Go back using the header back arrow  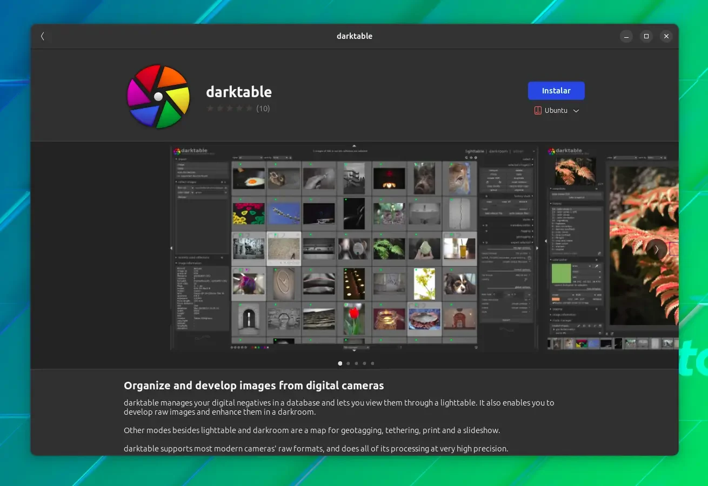click(43, 36)
